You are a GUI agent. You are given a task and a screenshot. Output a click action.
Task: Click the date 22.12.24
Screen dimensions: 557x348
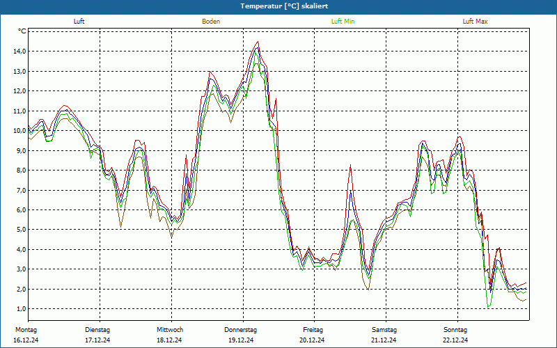coord(455,340)
